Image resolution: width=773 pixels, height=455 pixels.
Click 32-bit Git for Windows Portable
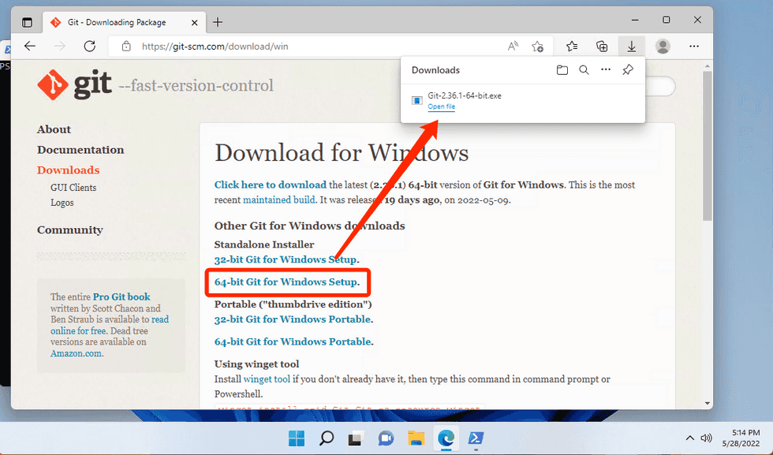[293, 319]
